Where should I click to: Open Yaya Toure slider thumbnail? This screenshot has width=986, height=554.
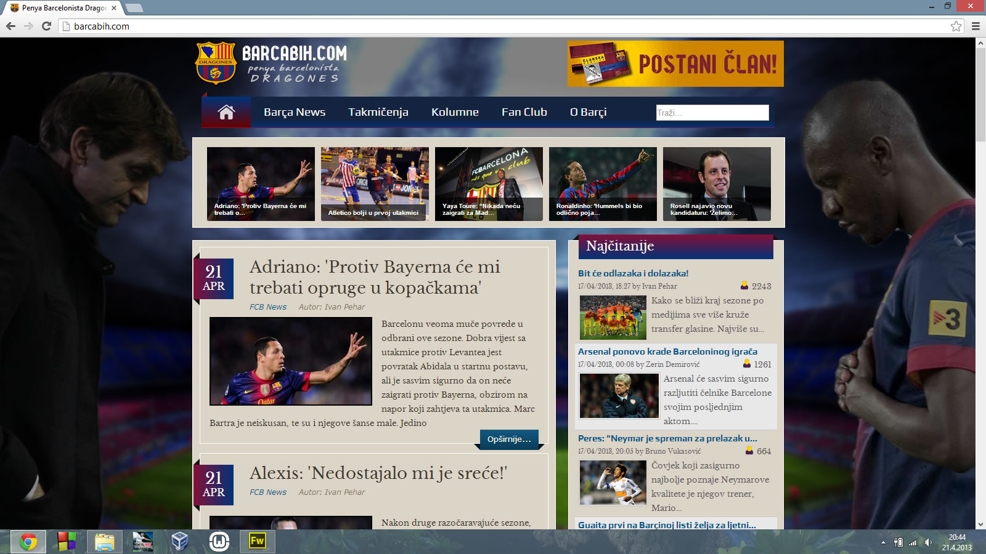[x=489, y=184]
